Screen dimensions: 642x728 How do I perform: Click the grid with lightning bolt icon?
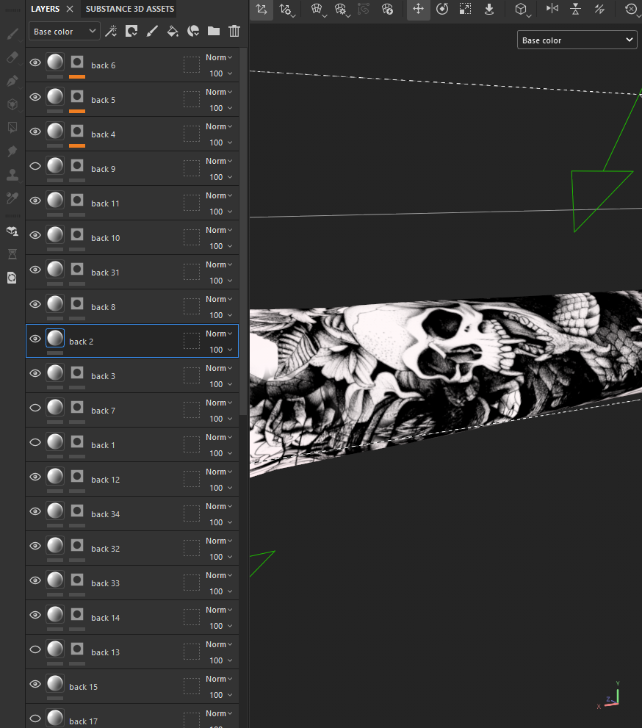coord(387,9)
